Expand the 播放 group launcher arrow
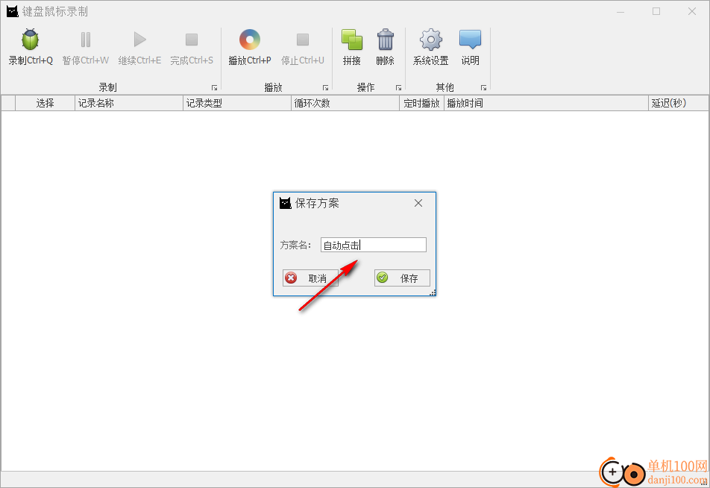 (x=326, y=87)
